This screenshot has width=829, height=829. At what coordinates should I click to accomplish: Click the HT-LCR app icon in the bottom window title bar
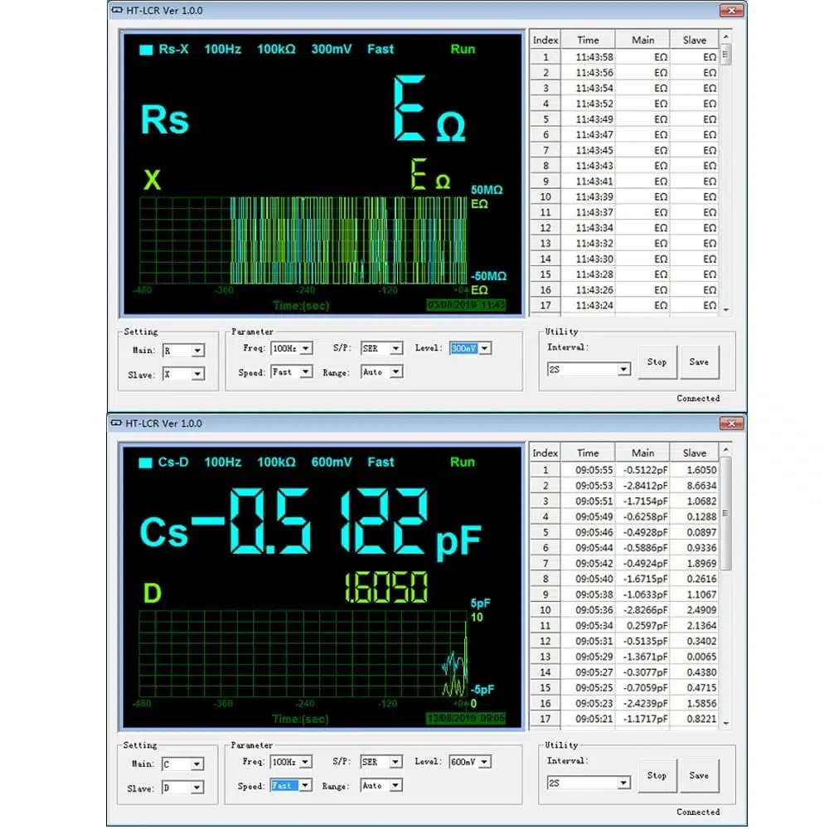pos(116,424)
